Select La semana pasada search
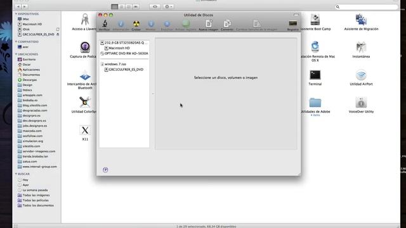406x228 pixels. pos(32,190)
